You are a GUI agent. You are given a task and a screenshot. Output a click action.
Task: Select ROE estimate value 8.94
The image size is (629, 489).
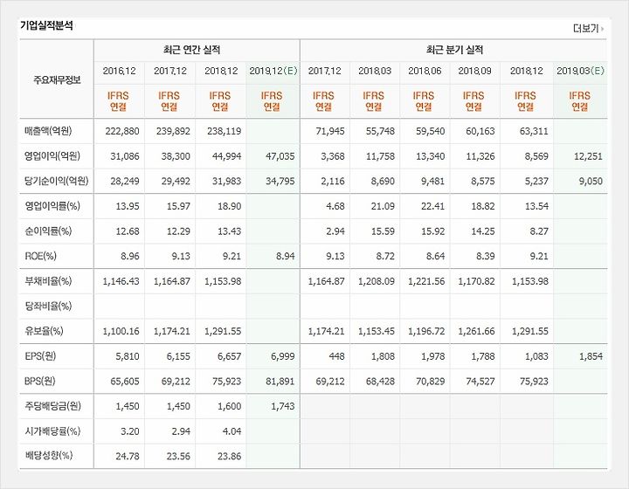(285, 256)
